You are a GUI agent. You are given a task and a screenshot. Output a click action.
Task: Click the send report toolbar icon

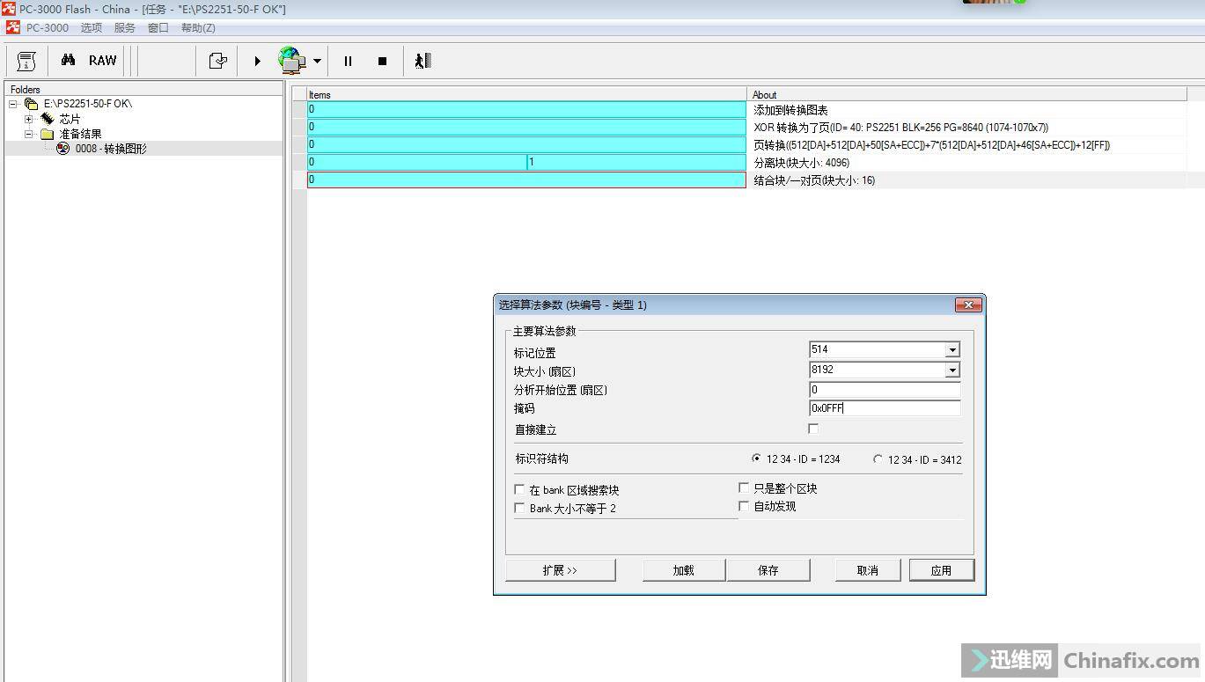pyautogui.click(x=217, y=60)
